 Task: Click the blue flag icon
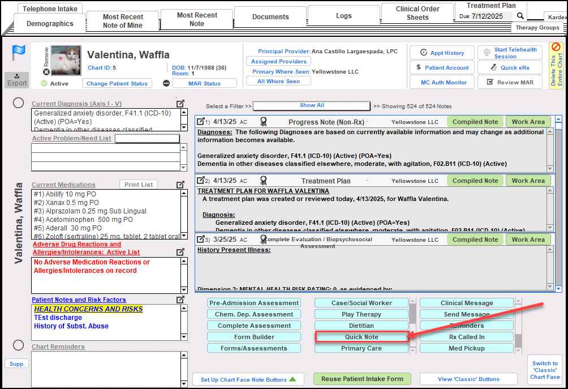point(18,53)
